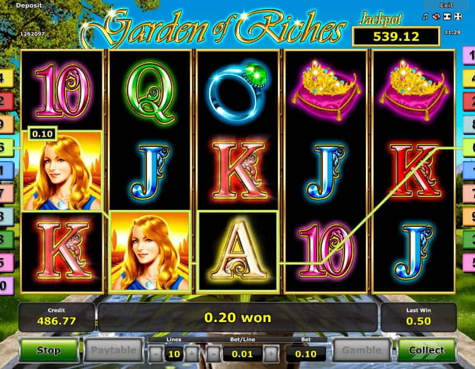475x369 pixels.
Task: Toggle the red muted speaker icon
Action: pyautogui.click(x=436, y=16)
